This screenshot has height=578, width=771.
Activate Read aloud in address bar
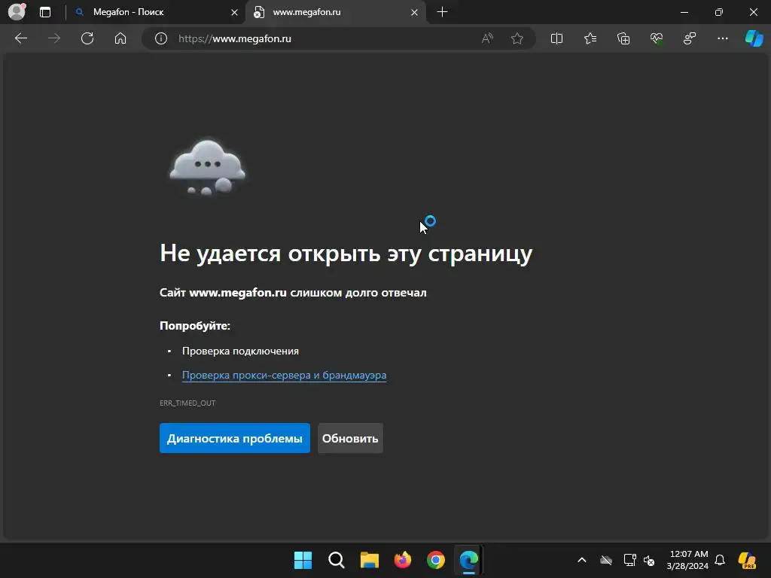pyautogui.click(x=487, y=38)
